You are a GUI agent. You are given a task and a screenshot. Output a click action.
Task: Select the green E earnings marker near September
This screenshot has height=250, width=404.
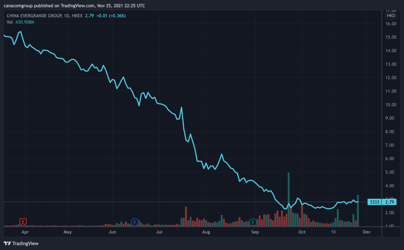click(x=253, y=222)
